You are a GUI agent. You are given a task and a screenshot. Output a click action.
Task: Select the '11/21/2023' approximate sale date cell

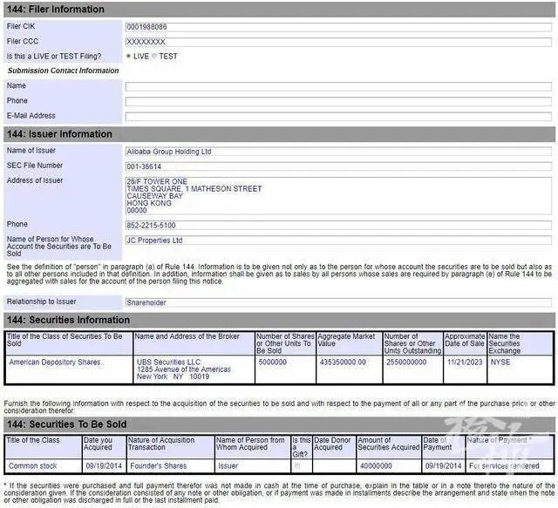point(465,369)
